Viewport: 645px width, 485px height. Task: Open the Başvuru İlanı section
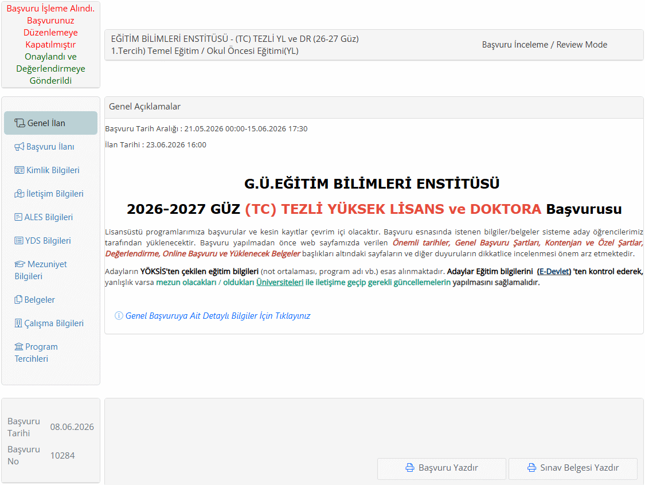tap(50, 147)
